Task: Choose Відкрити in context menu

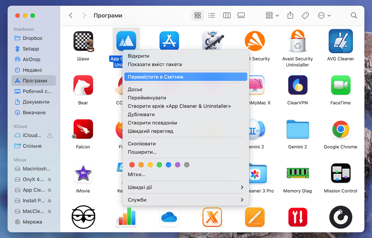Action: pos(186,56)
